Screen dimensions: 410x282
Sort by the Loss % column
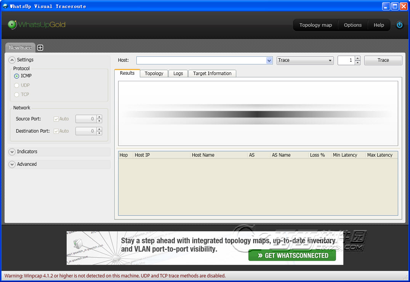coord(320,155)
